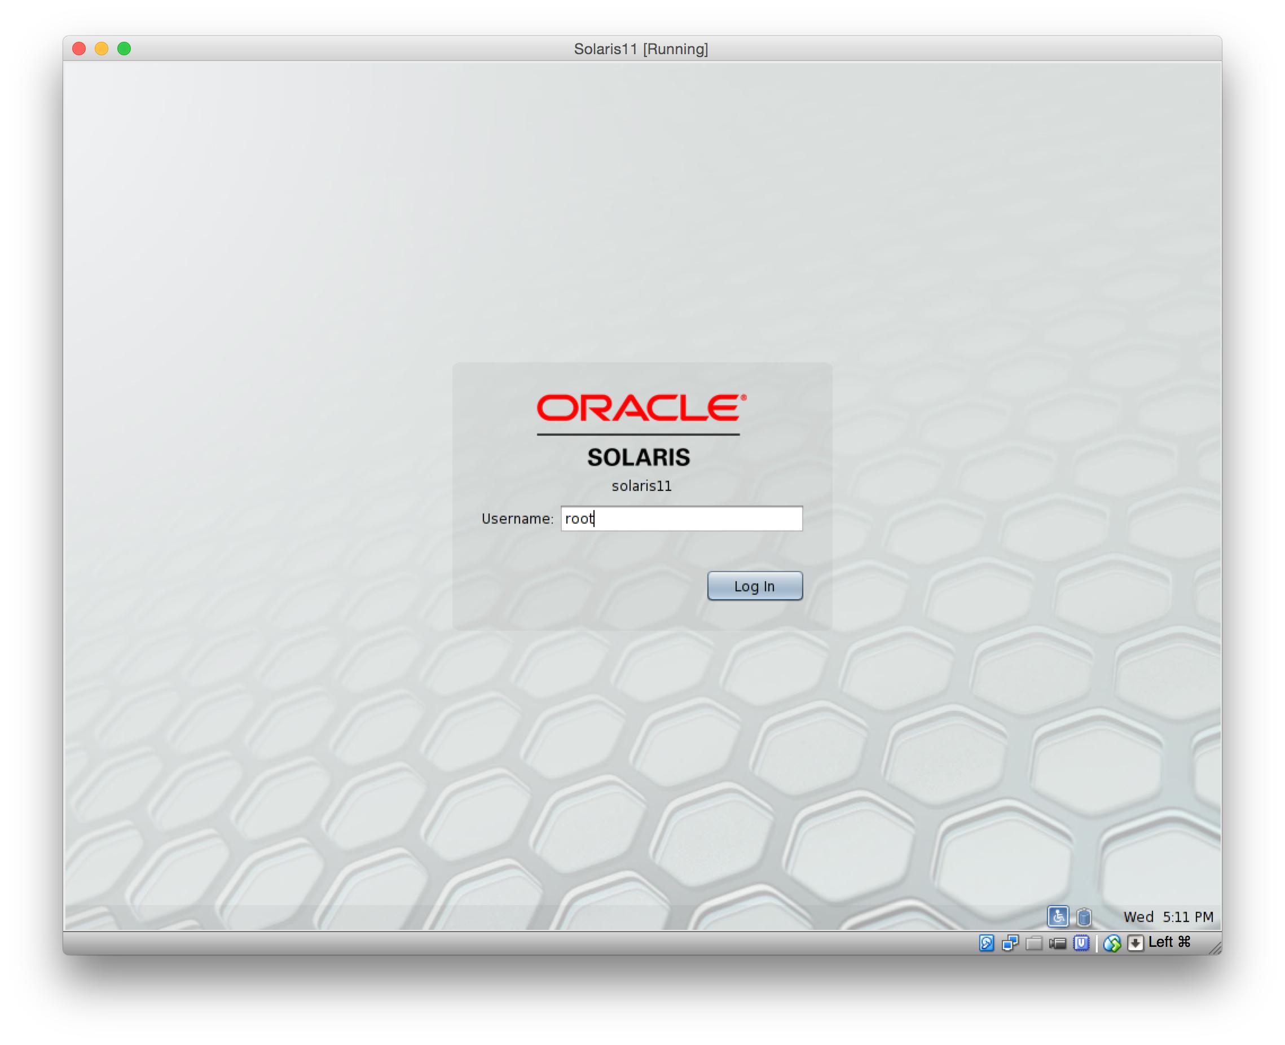This screenshot has height=1045, width=1285.
Task: Click the Username input field
Action: pos(681,519)
